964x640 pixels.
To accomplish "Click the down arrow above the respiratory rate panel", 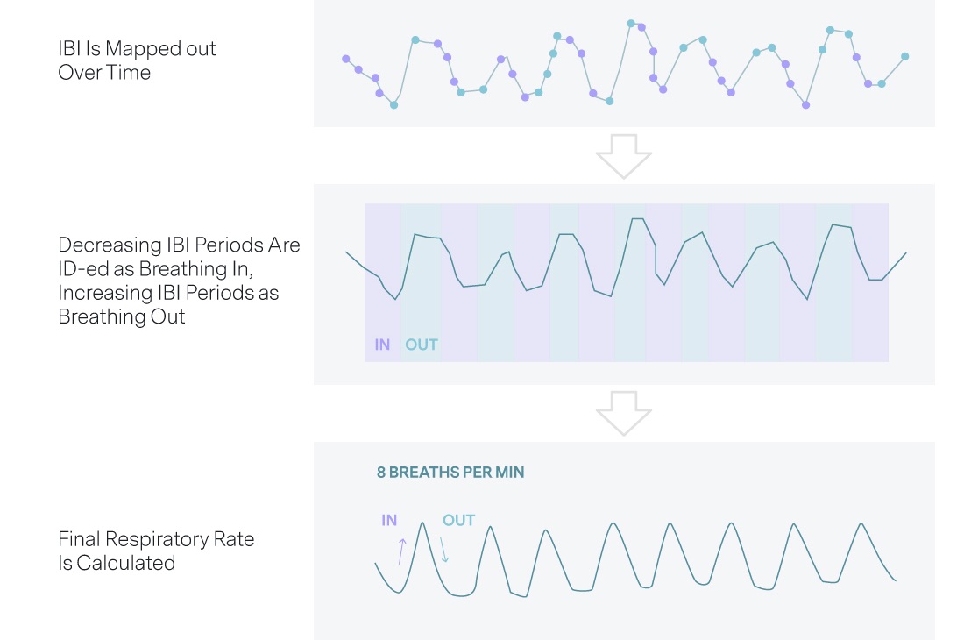I will 624,413.
